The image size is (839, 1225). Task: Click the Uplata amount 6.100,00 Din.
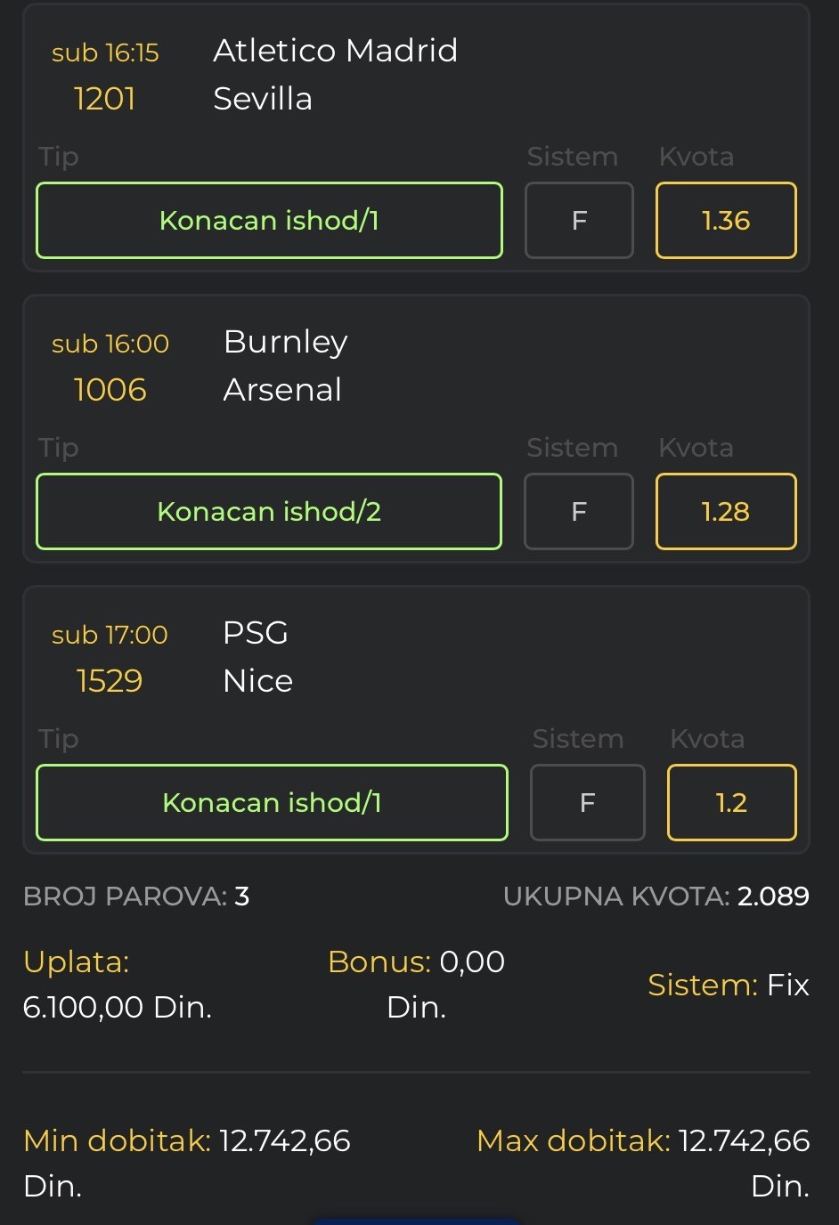point(118,1007)
